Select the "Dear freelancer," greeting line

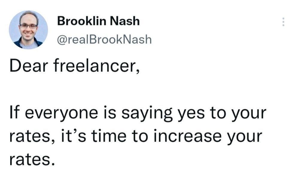(74, 66)
